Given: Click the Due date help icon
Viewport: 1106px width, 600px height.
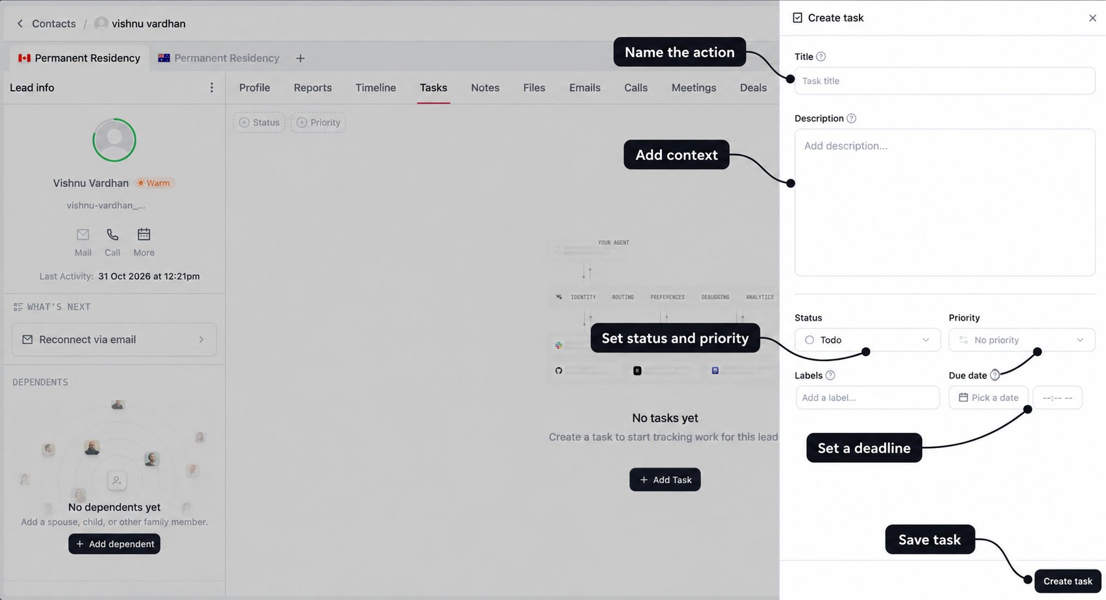Looking at the screenshot, I should (994, 375).
